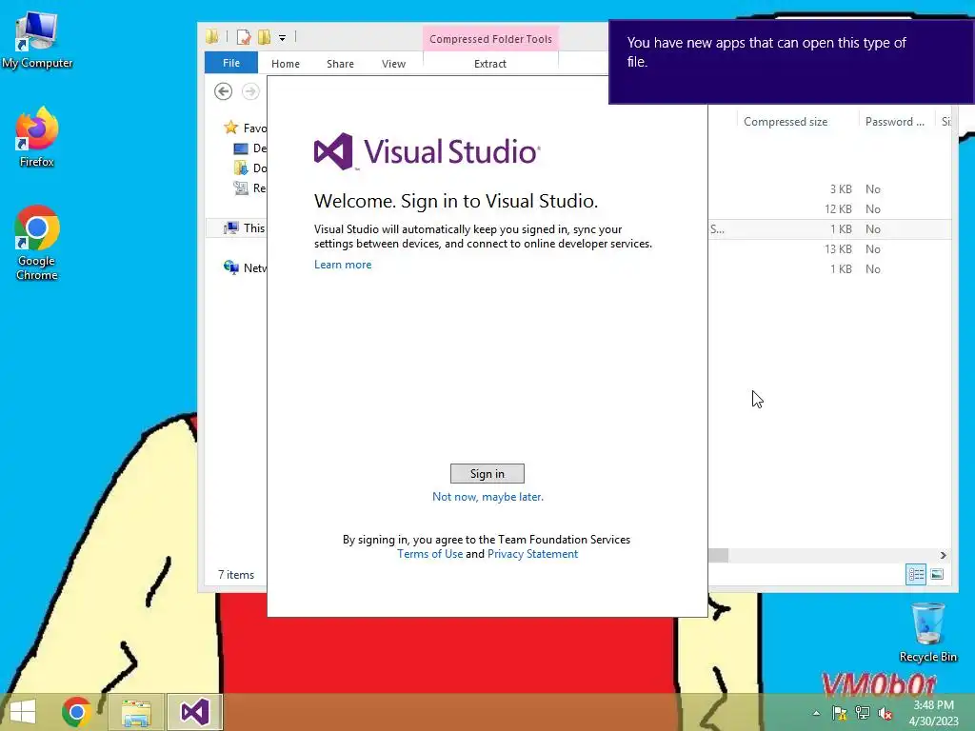Open Customize Quick Access Toolbar dropdown

(282, 38)
